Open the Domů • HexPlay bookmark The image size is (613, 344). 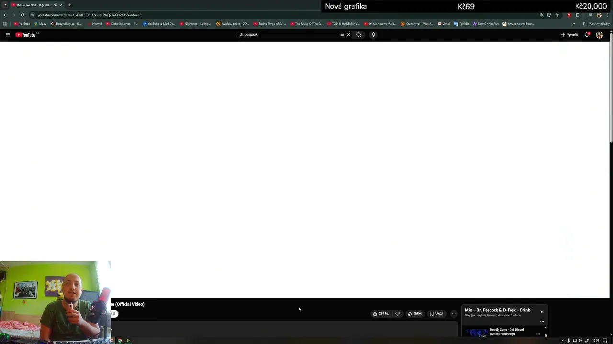point(486,24)
